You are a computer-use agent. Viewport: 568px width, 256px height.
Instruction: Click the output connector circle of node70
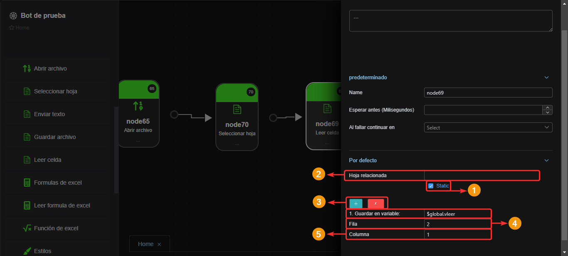[273, 118]
